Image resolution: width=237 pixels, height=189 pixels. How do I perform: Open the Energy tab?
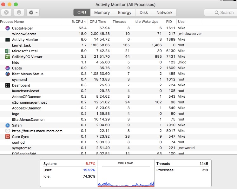tap(125, 12)
